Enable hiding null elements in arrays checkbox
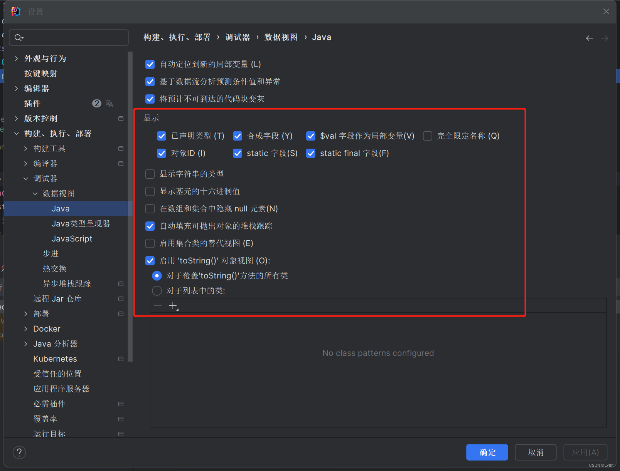 click(x=150, y=209)
